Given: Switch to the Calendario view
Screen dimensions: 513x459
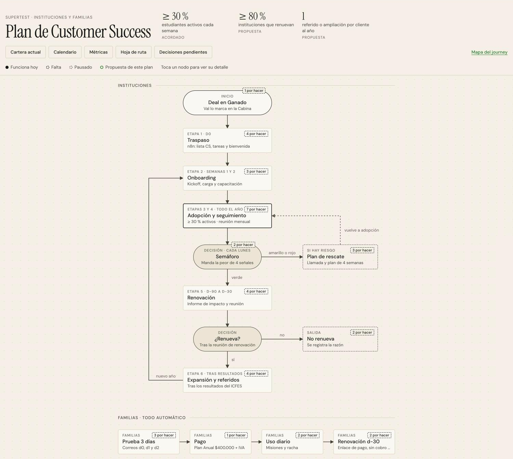Looking at the screenshot, I should [x=65, y=52].
